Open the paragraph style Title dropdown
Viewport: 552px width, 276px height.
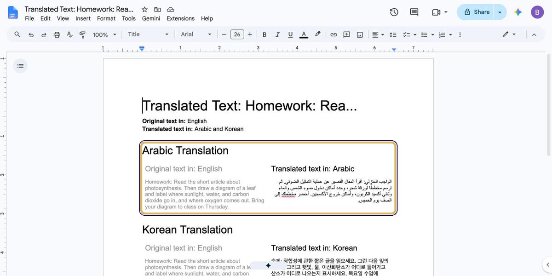(148, 34)
